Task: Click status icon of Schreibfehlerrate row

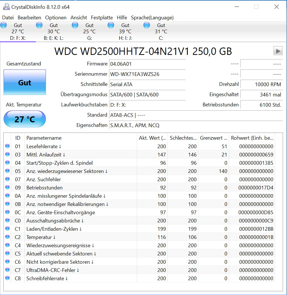Action: [7, 278]
